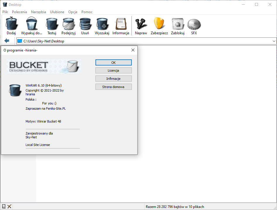Open the Ulubione menu
Screen dimensions: 277x210
pyautogui.click(x=57, y=12)
